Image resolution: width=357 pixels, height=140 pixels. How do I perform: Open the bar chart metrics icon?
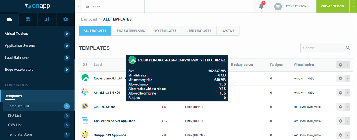[47, 19]
